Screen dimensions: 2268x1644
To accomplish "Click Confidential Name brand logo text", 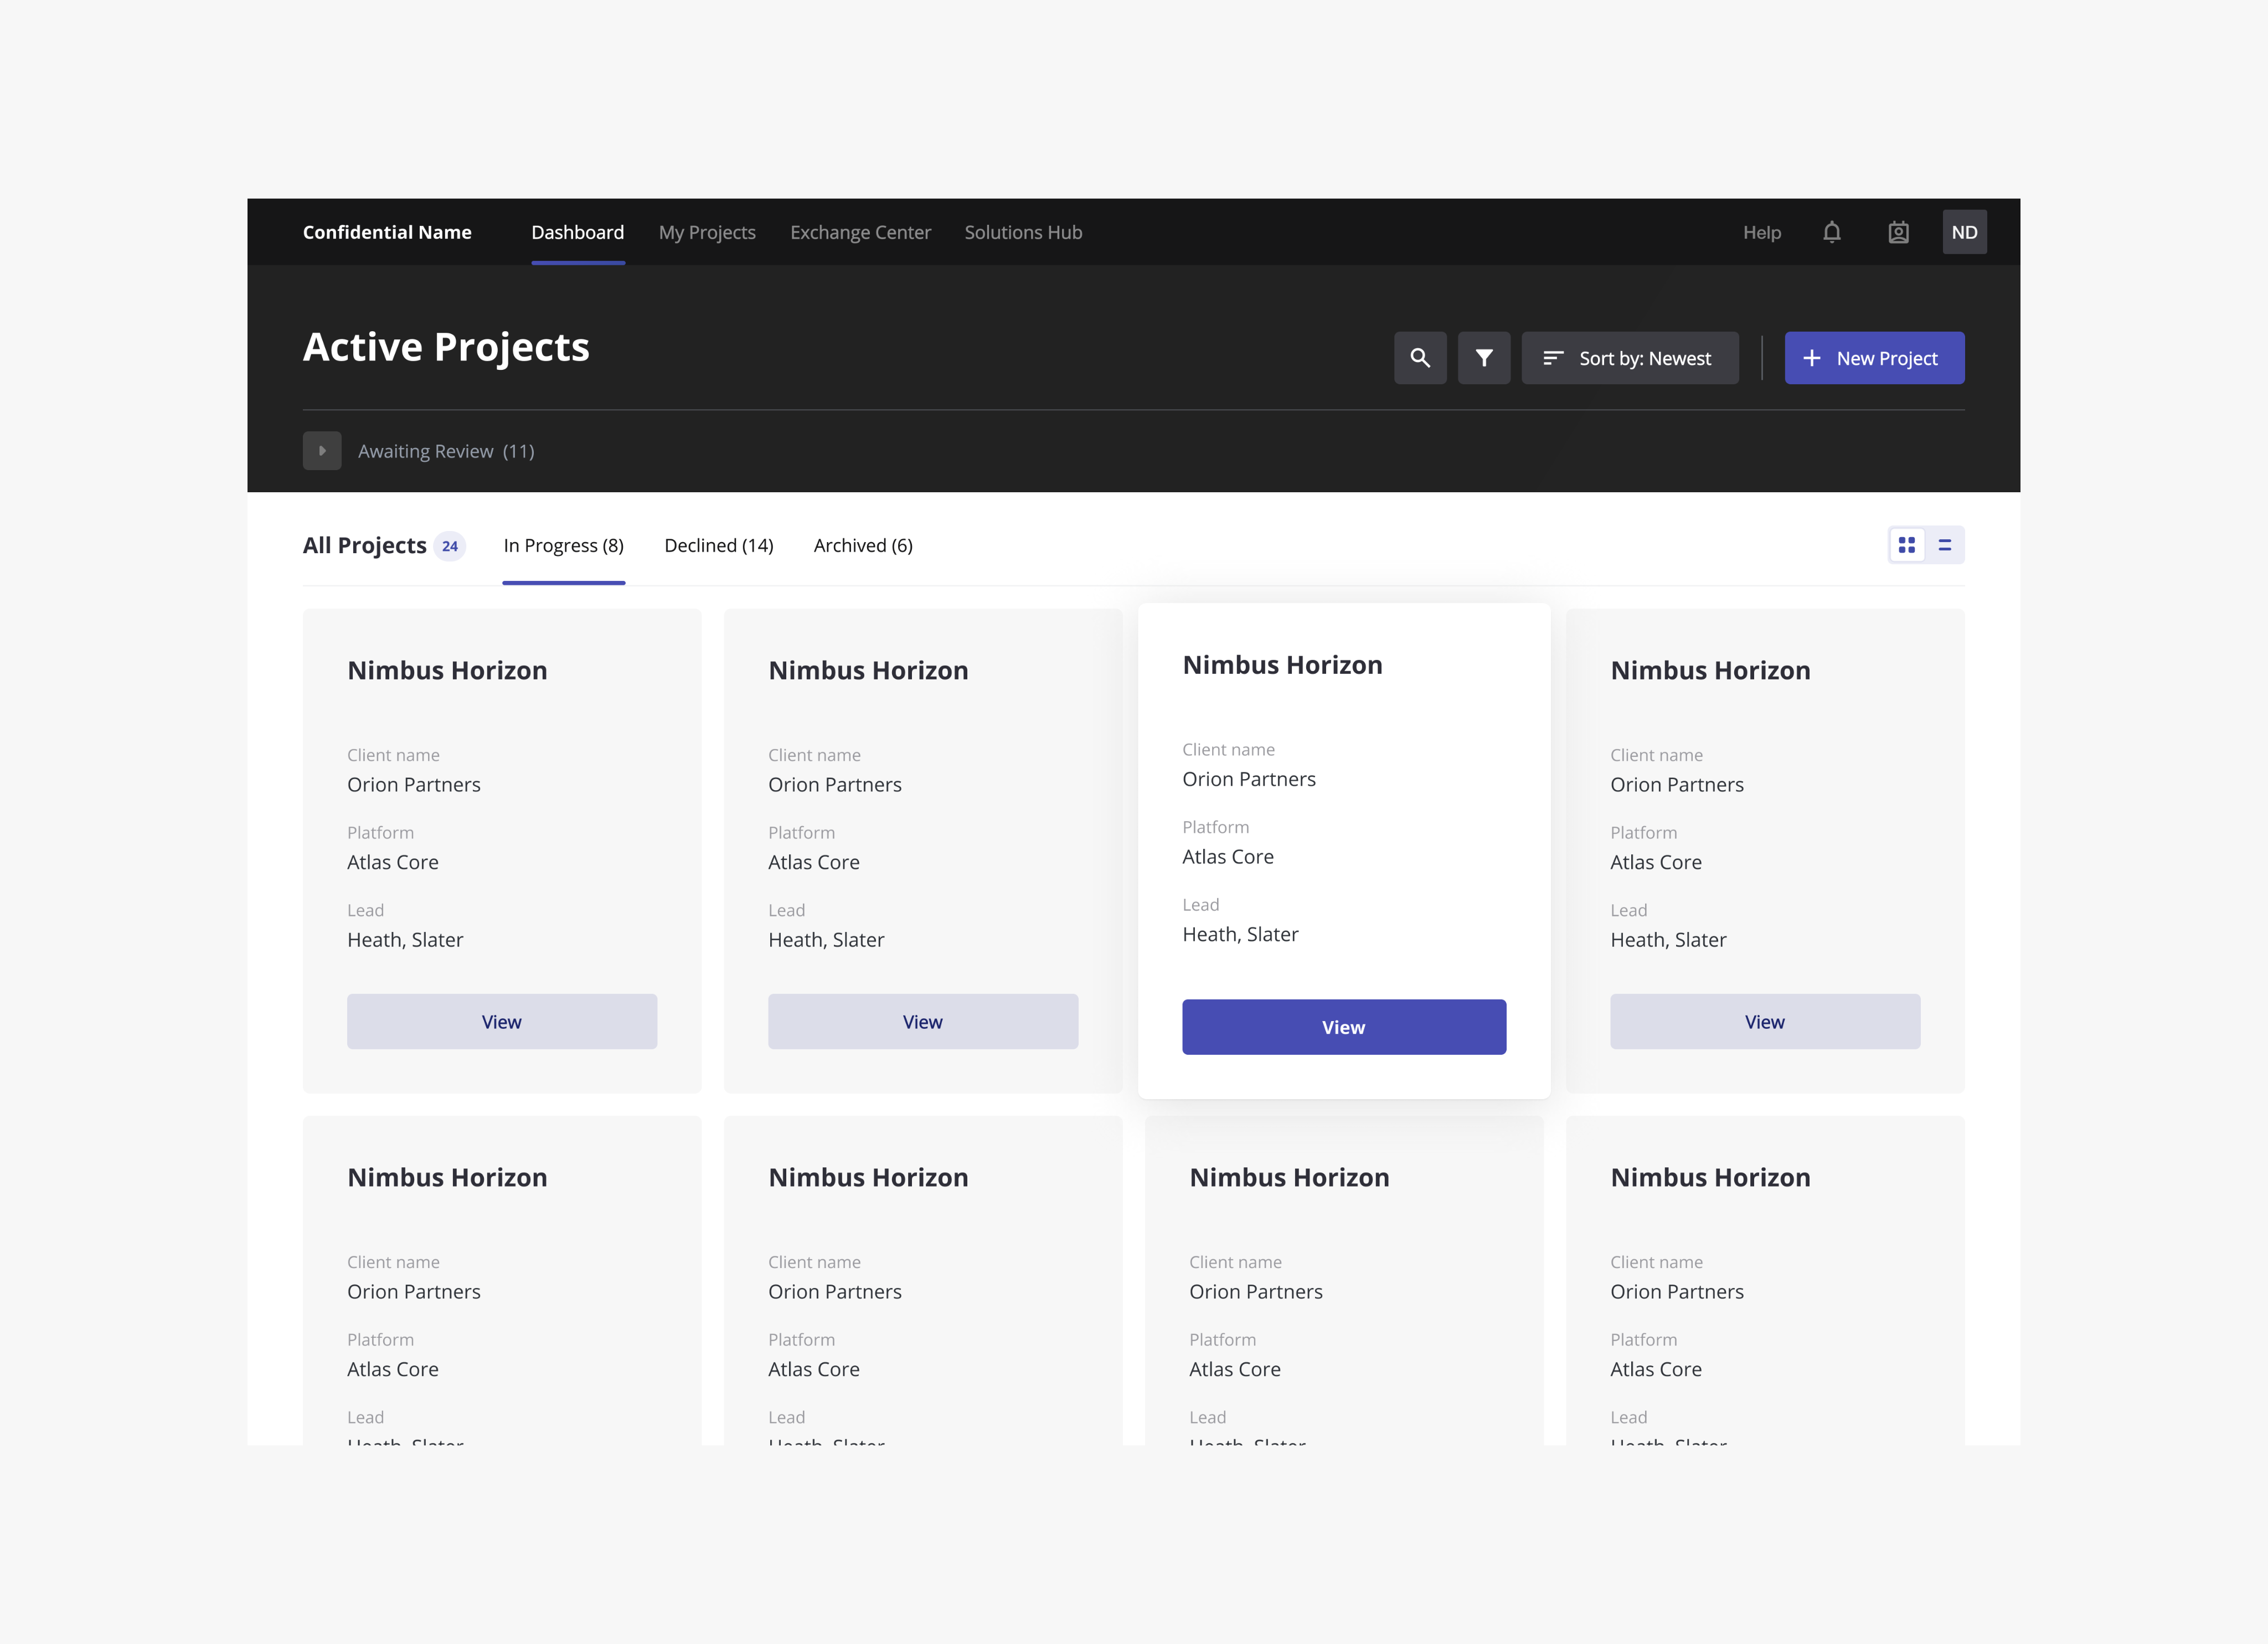I will click(x=387, y=232).
